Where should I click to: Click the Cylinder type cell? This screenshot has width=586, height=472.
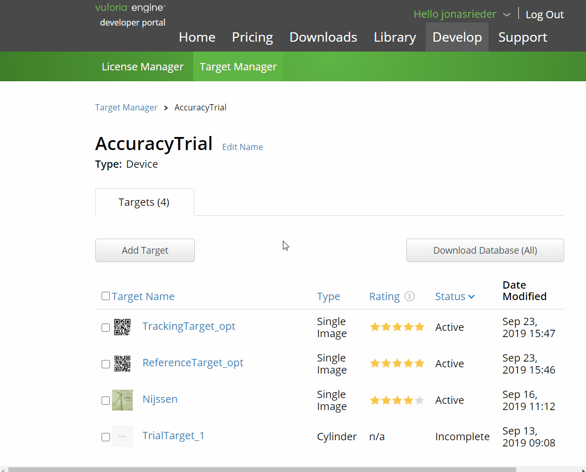(336, 437)
